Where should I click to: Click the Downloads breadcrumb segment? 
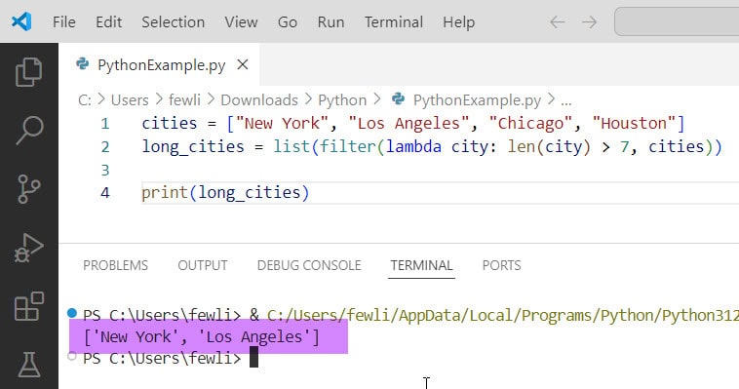point(259,100)
